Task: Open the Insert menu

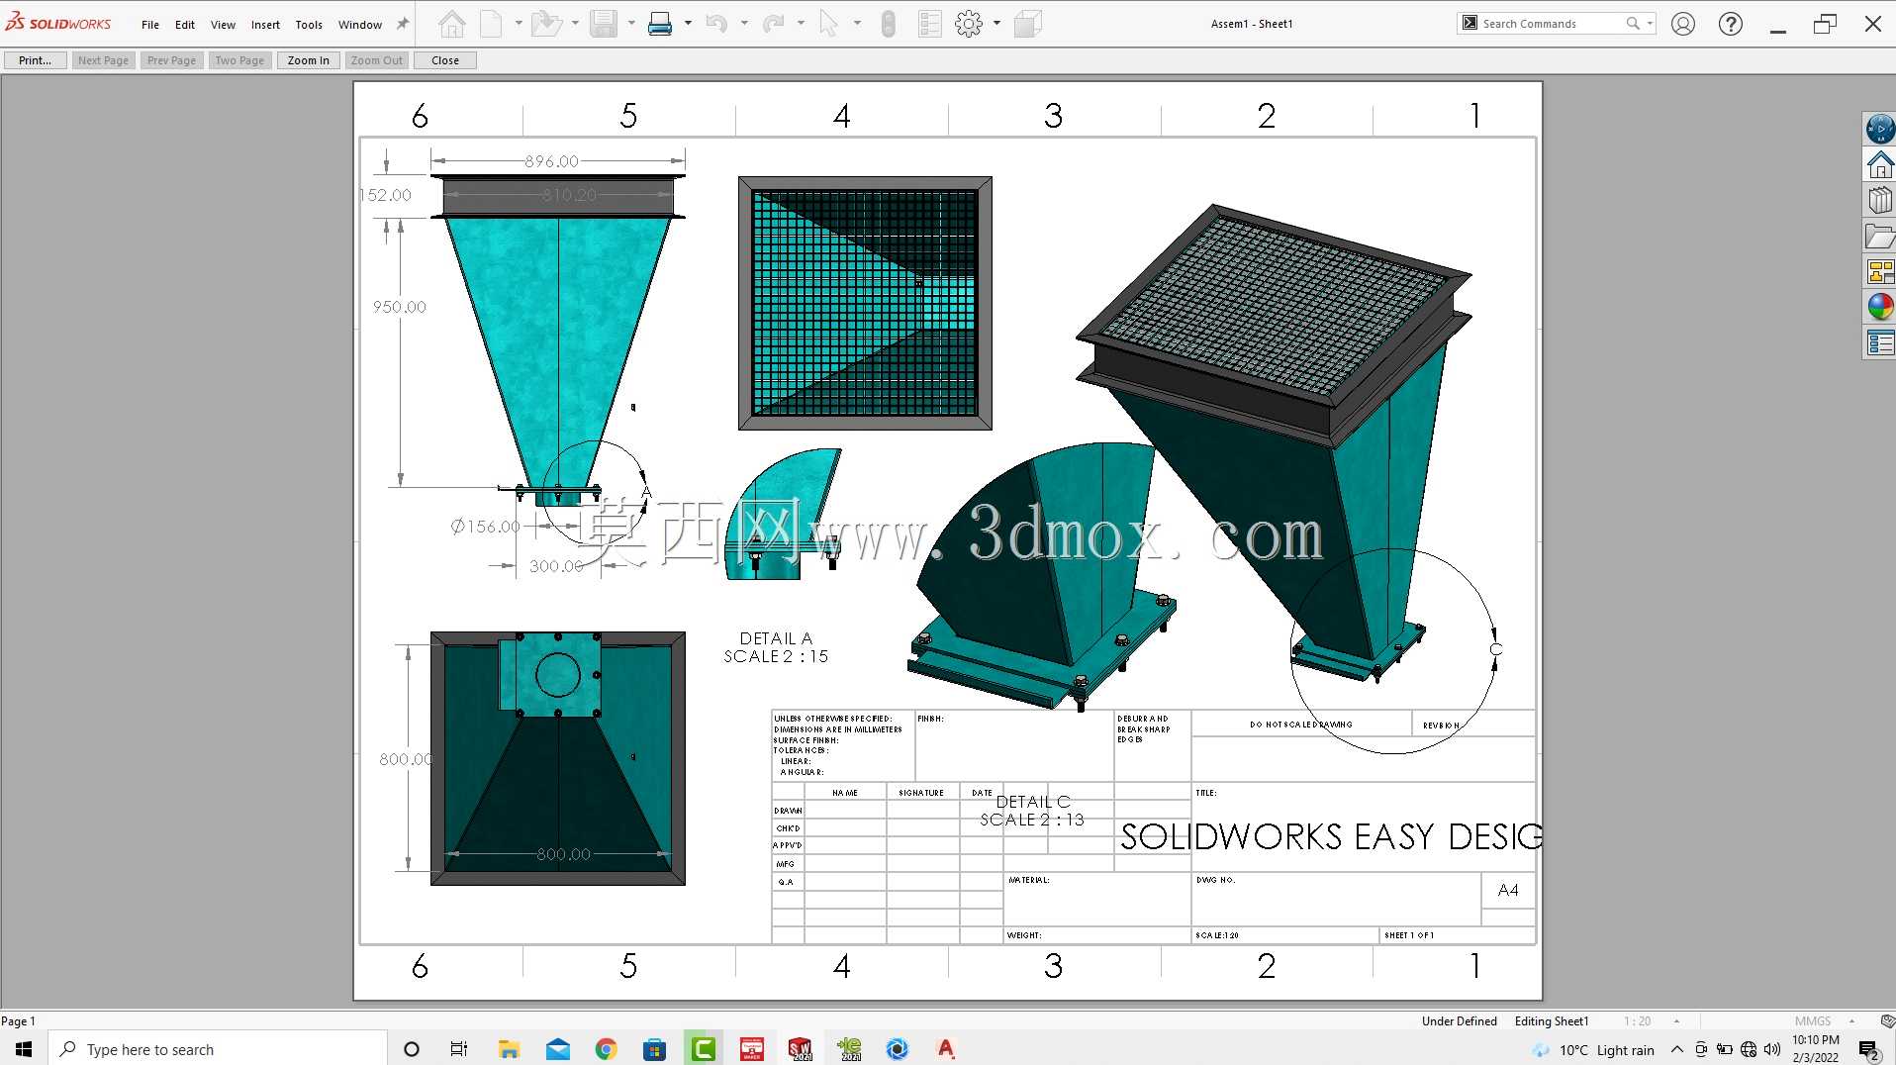Action: (x=265, y=25)
